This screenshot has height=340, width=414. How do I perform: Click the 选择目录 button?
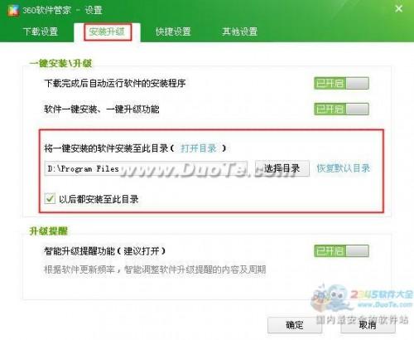282,168
